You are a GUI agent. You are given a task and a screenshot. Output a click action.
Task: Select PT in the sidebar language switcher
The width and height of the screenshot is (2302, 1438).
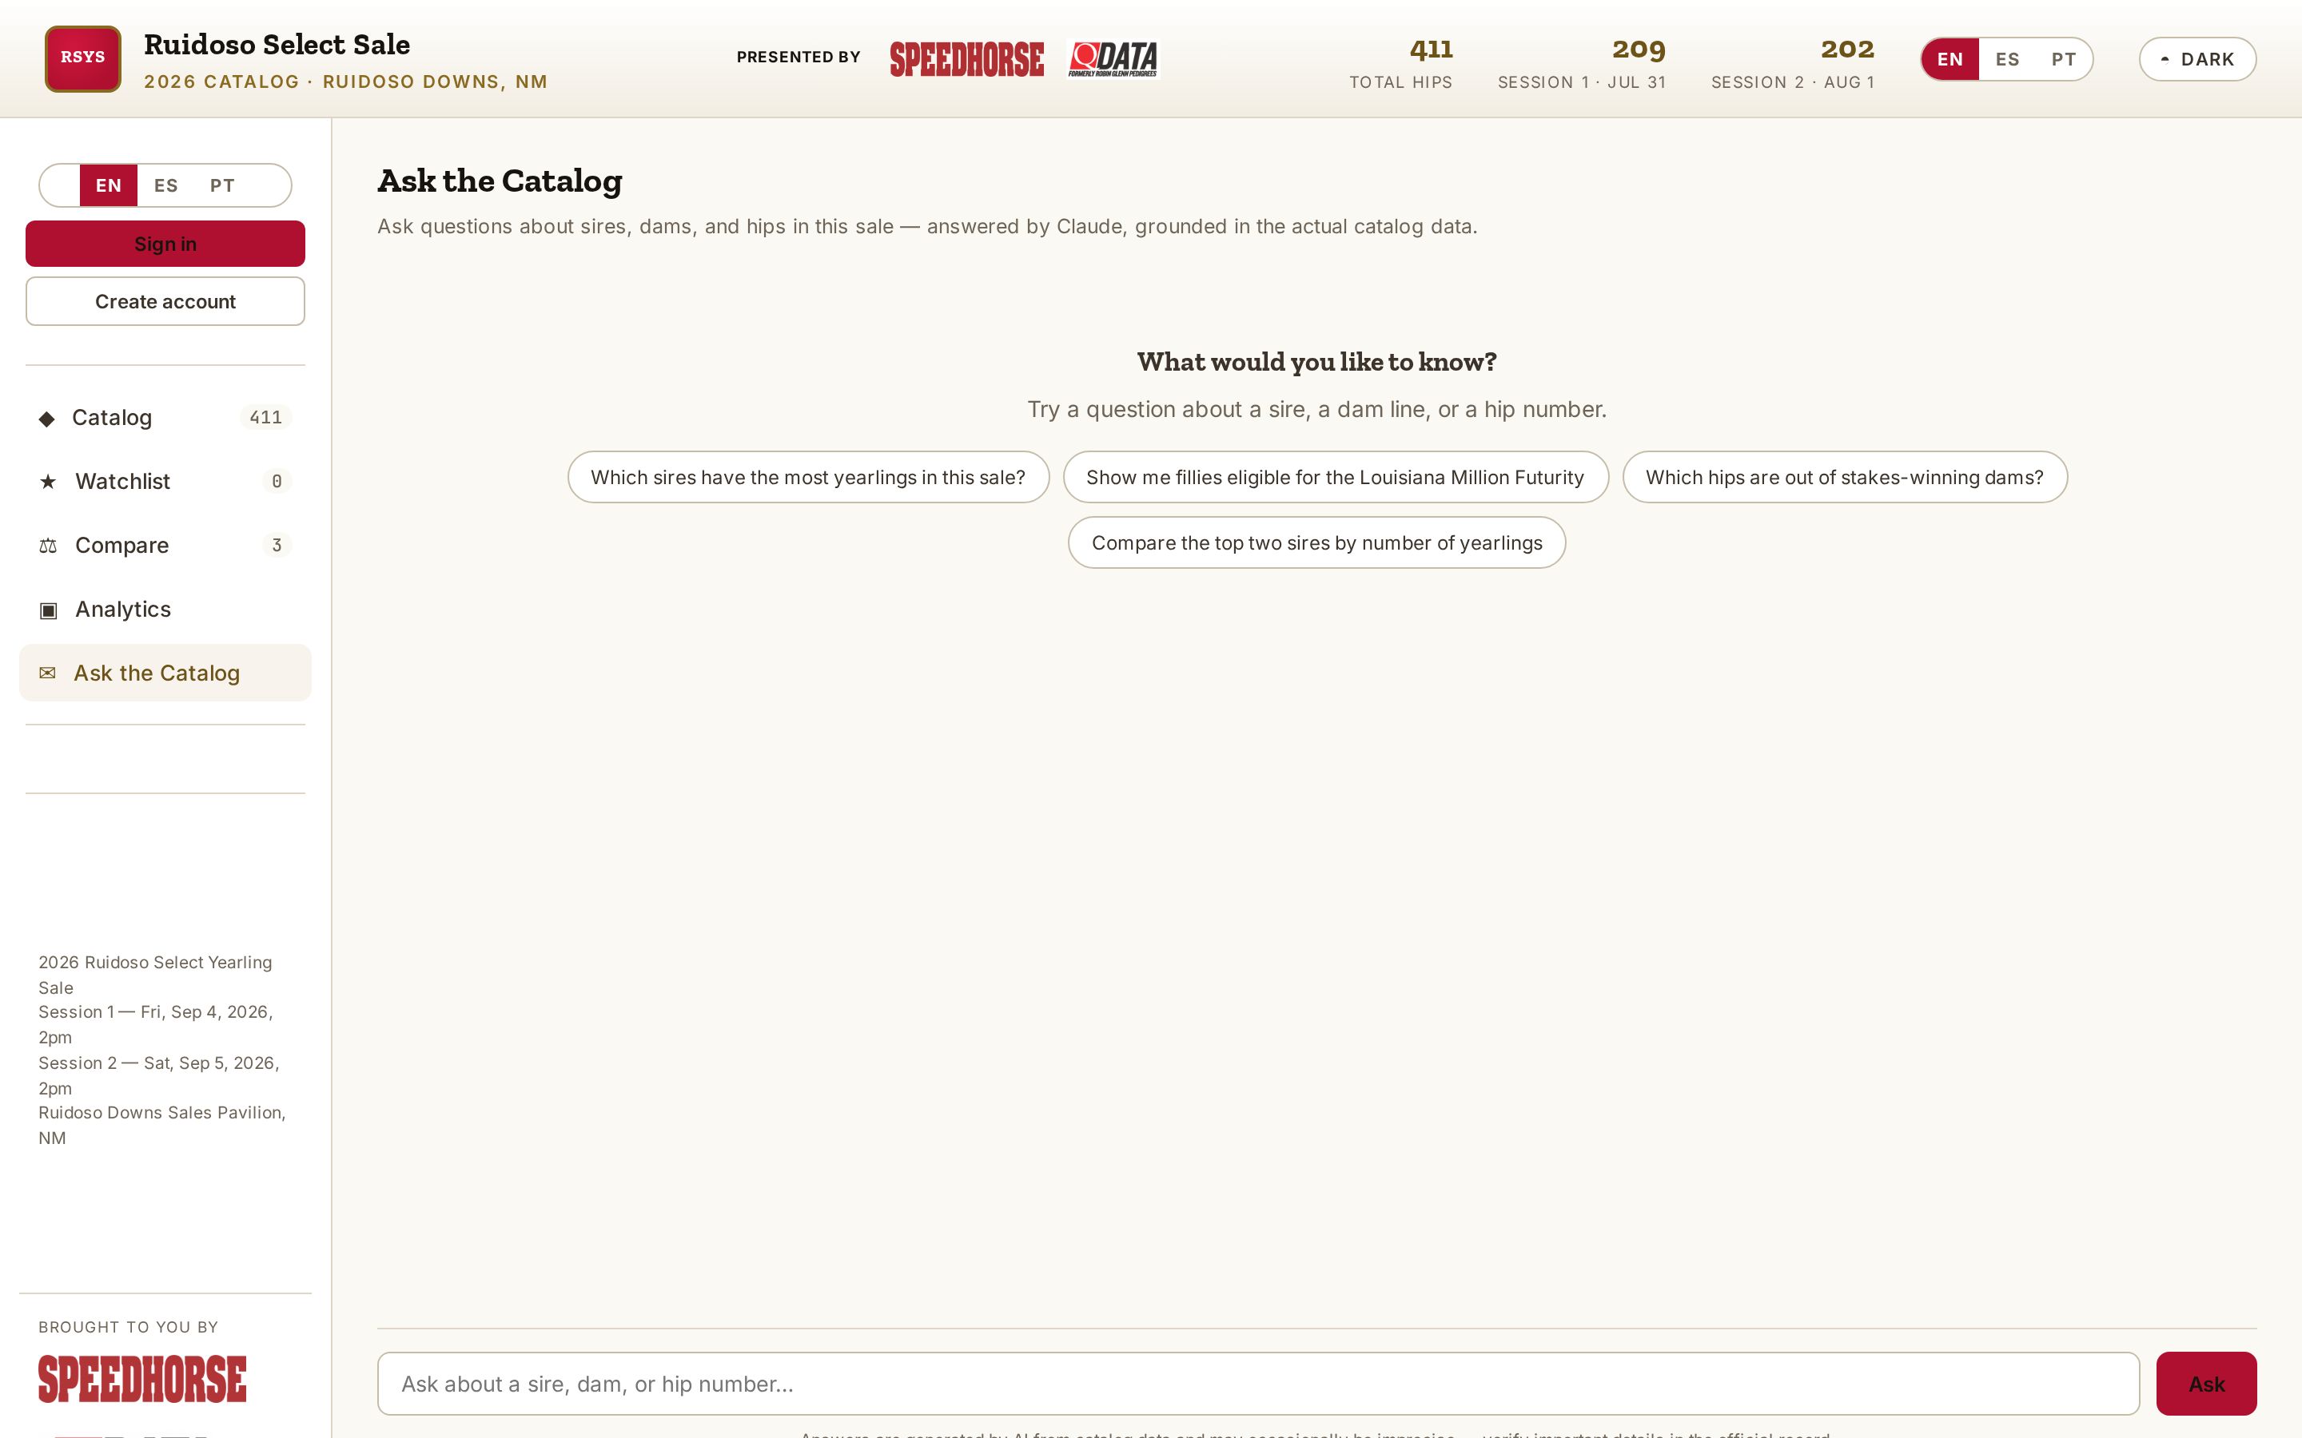(x=221, y=185)
